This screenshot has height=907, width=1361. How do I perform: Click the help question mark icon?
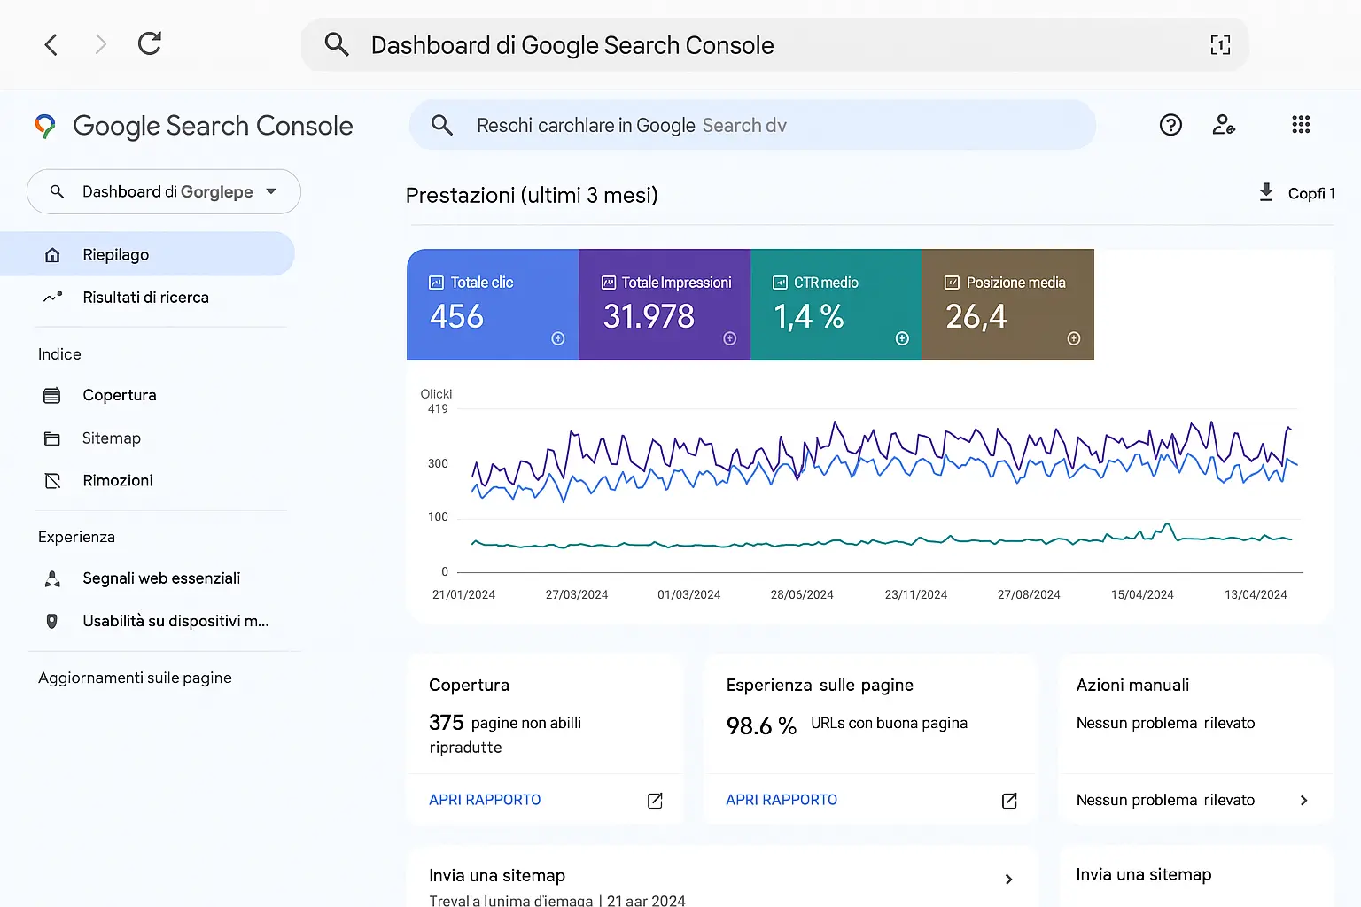coord(1170,124)
